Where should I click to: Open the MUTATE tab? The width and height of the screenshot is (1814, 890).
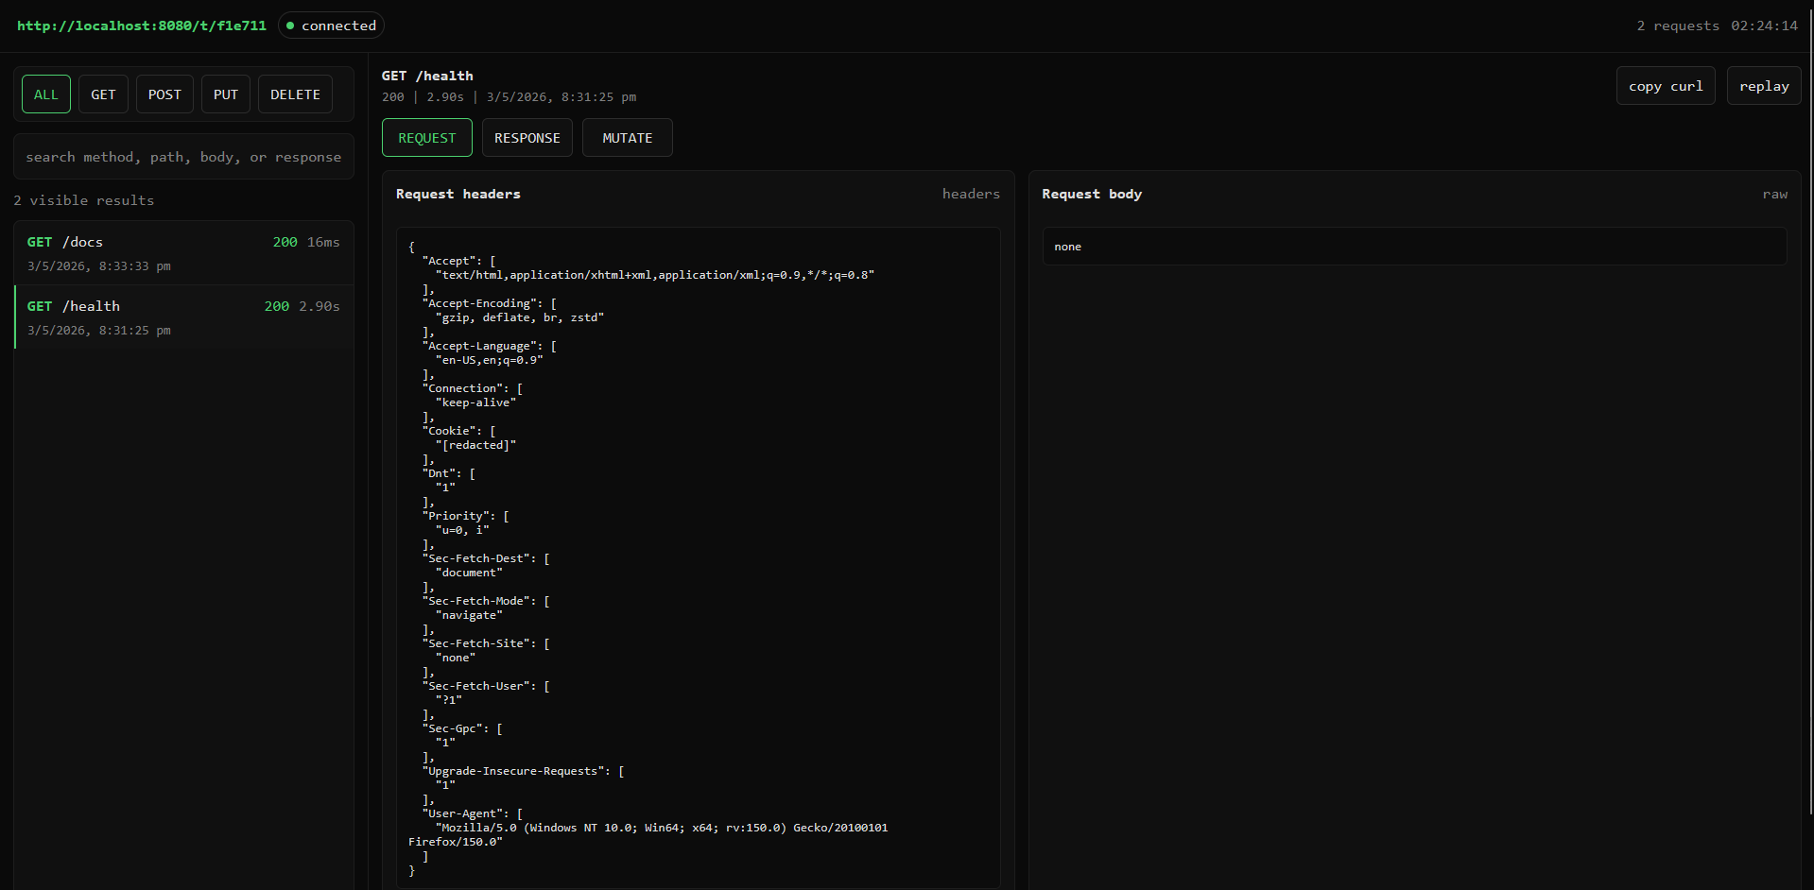pos(627,138)
